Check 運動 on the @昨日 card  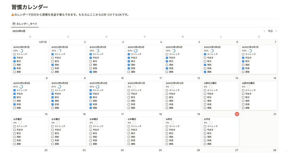167,144
